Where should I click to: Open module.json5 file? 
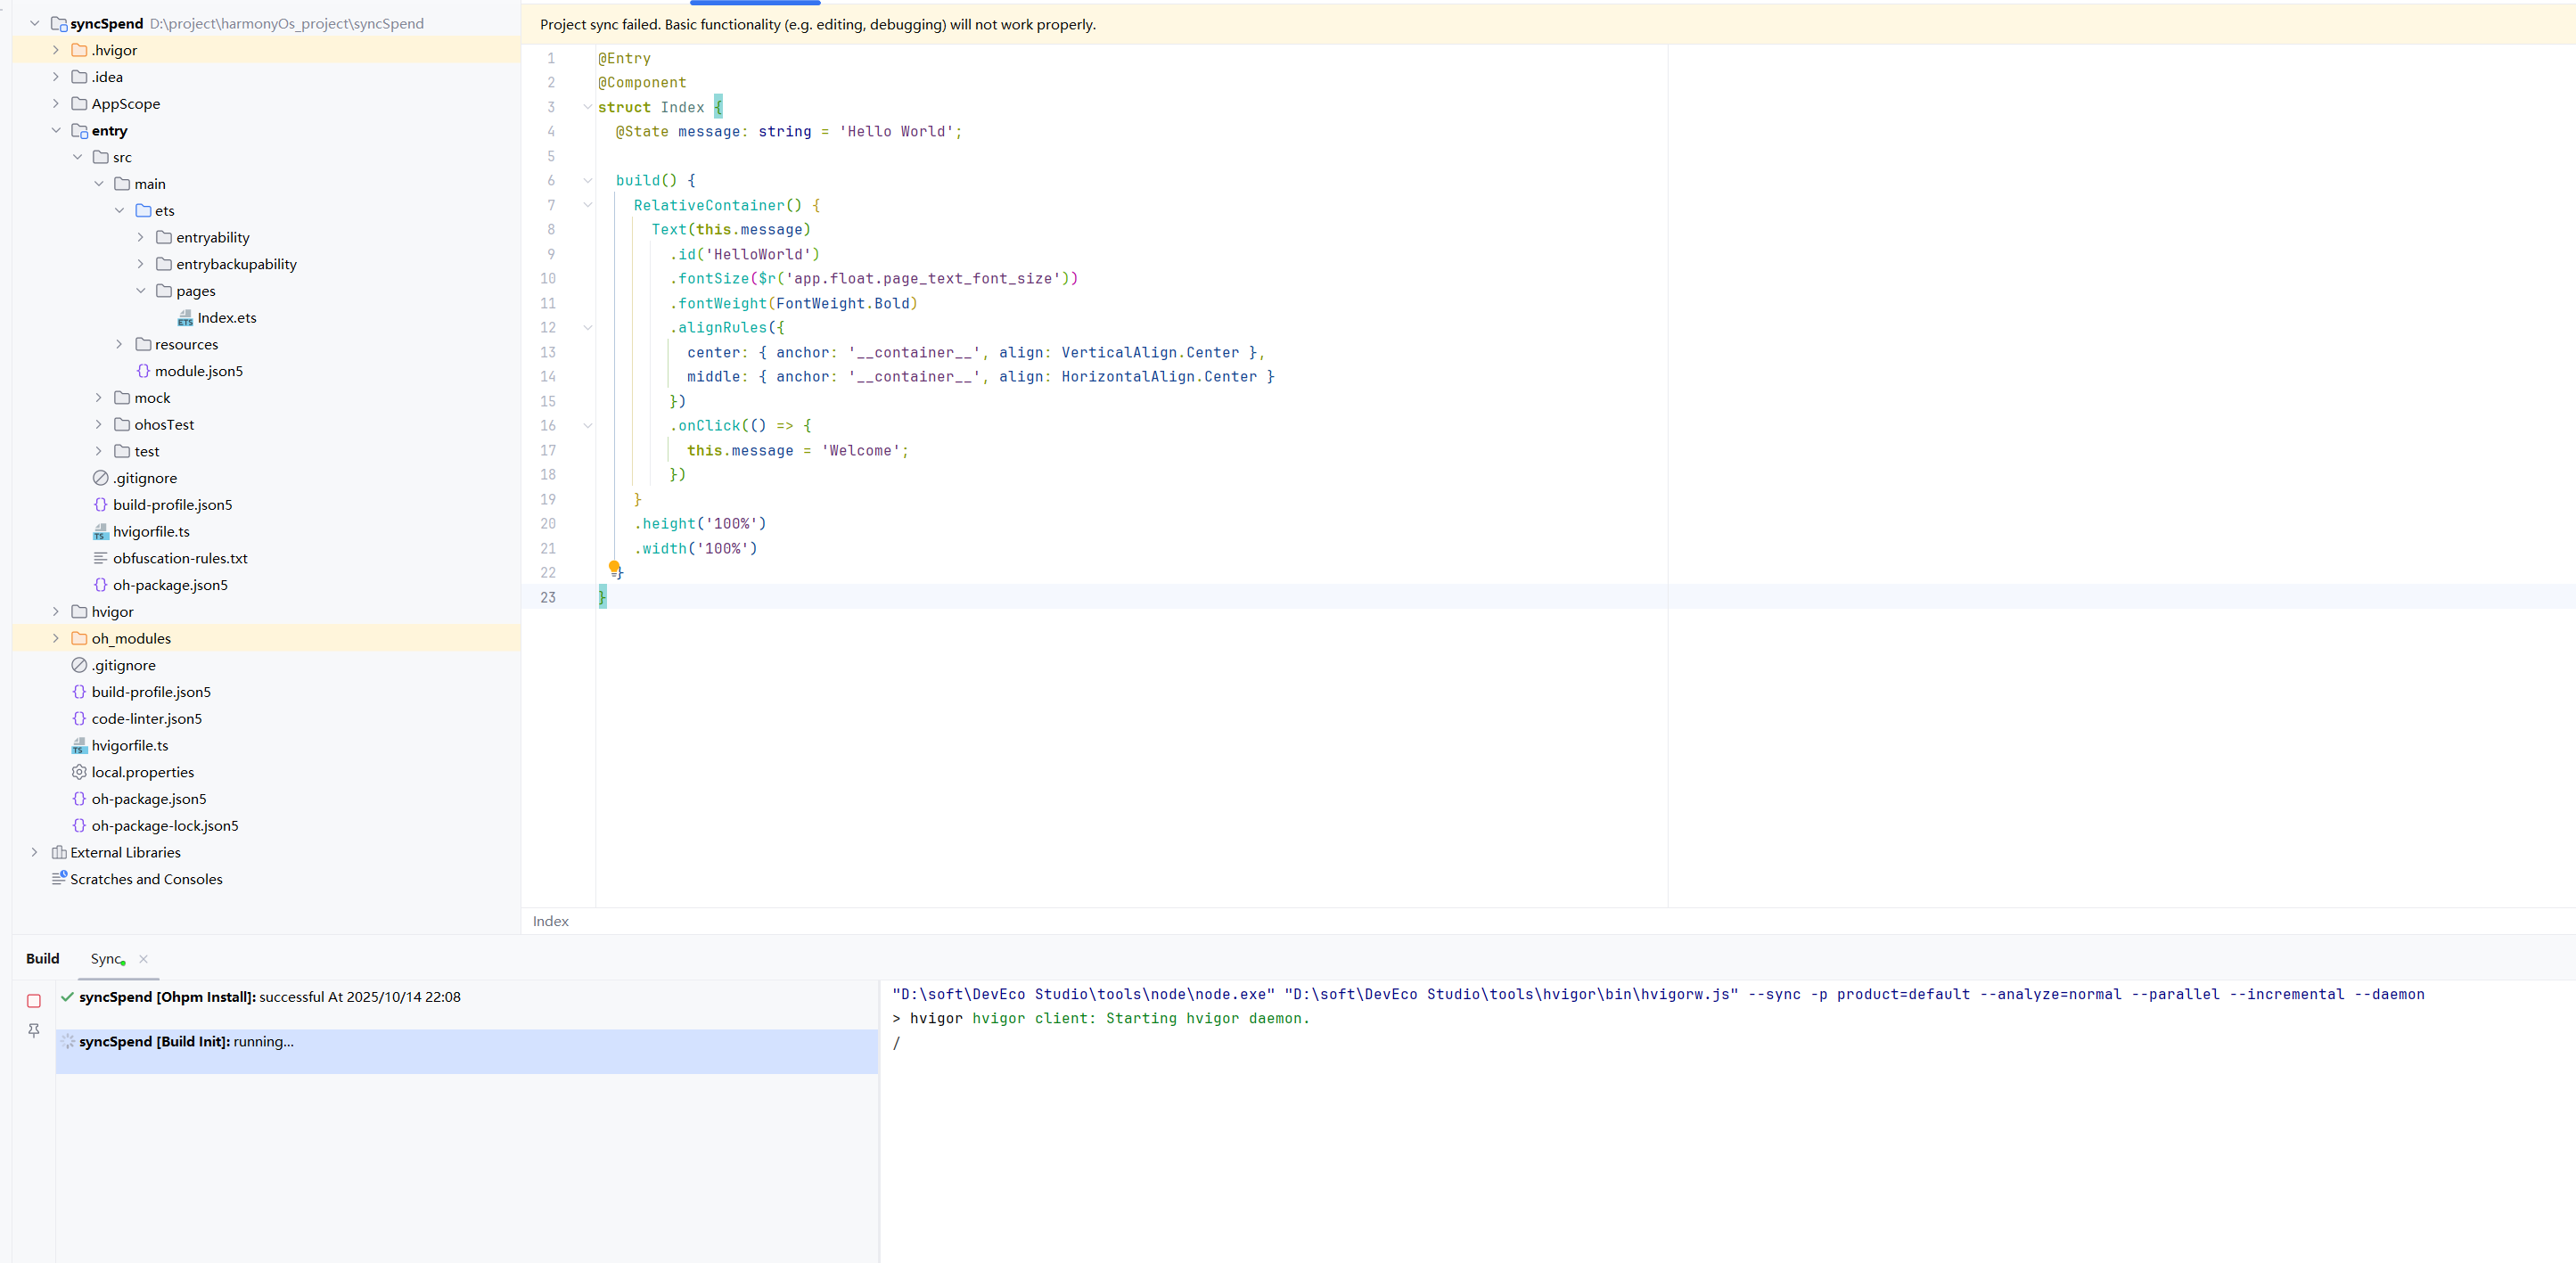198,371
